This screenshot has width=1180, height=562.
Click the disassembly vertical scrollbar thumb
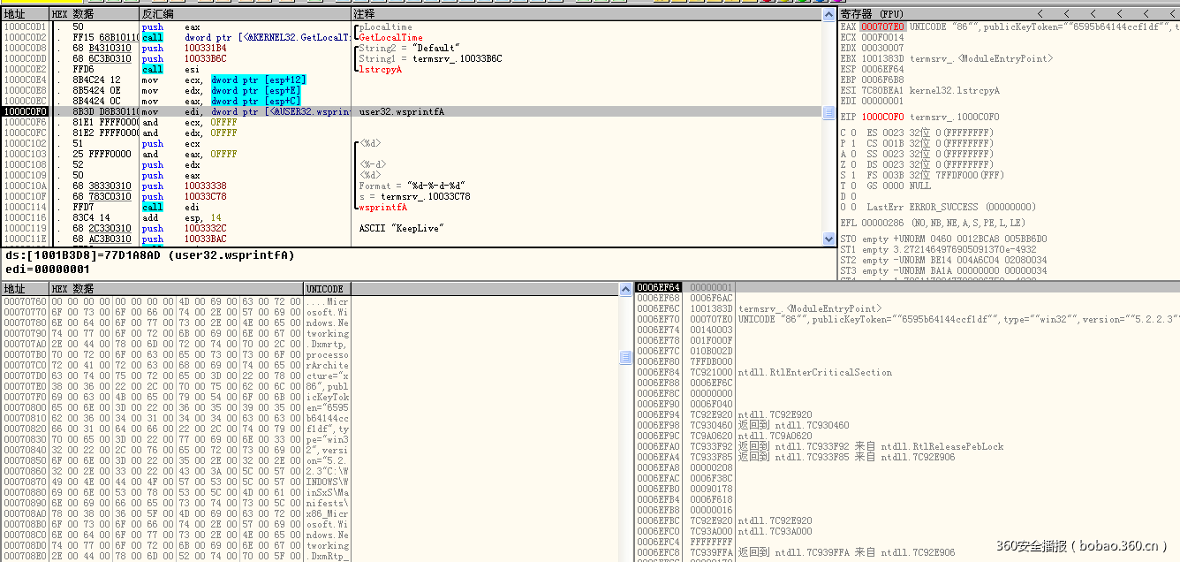pos(828,113)
